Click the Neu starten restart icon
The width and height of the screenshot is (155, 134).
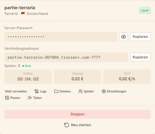67,125
